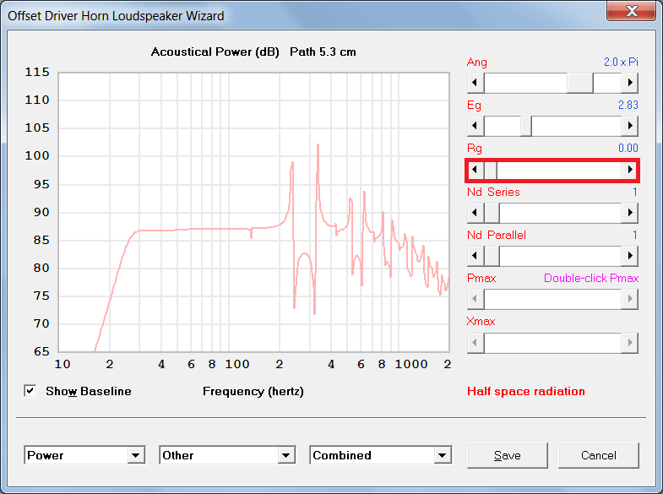The width and height of the screenshot is (663, 494).
Task: Increase Rg using right arrow
Action: 629,170
